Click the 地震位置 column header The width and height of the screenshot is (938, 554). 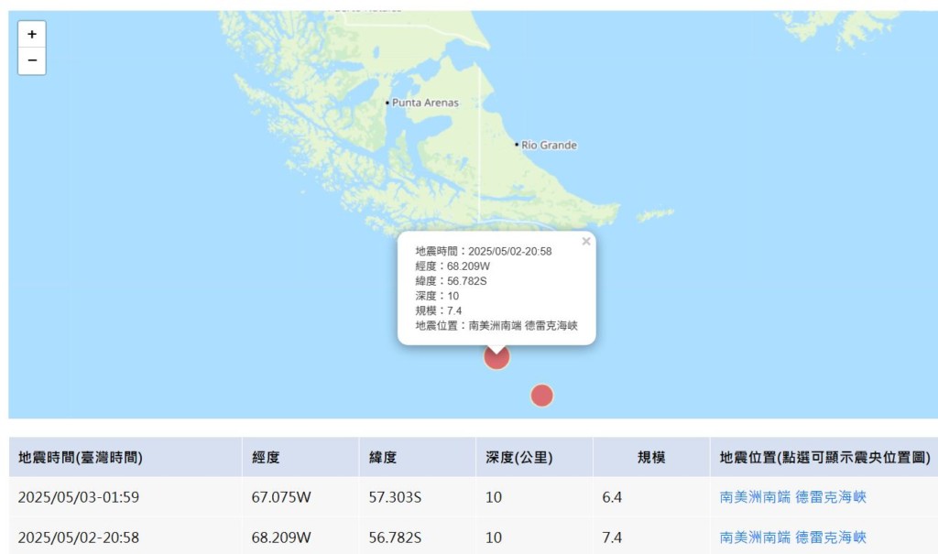[x=824, y=457]
